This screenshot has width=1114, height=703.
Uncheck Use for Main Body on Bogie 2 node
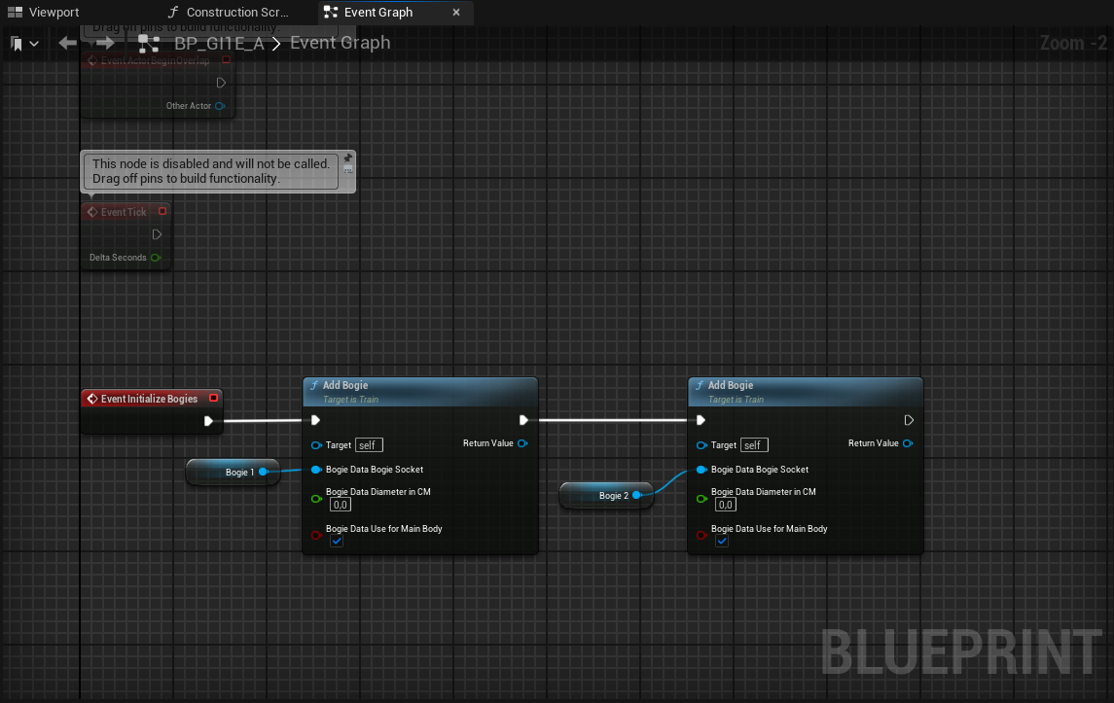click(x=722, y=542)
